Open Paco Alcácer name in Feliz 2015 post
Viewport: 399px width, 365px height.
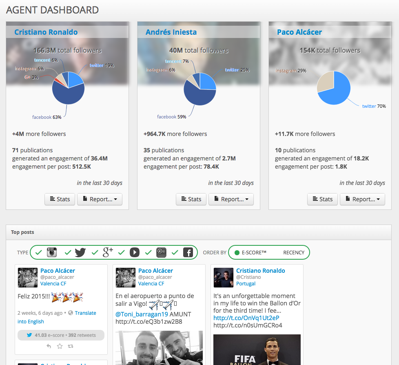click(x=58, y=271)
